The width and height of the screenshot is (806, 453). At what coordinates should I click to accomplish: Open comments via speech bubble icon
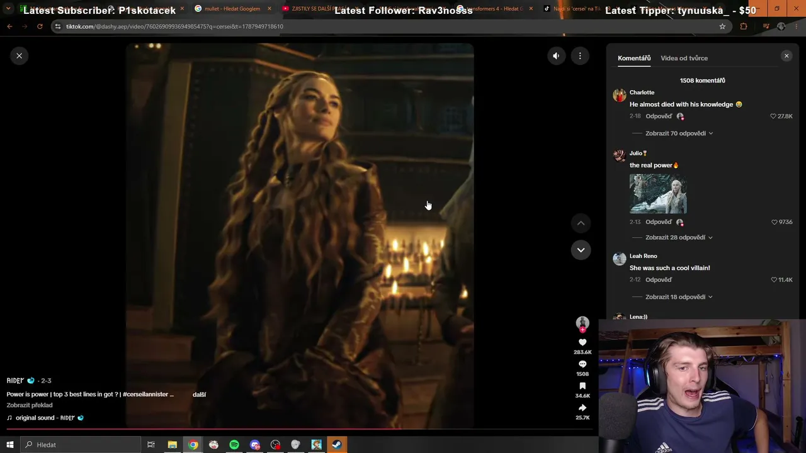click(582, 364)
